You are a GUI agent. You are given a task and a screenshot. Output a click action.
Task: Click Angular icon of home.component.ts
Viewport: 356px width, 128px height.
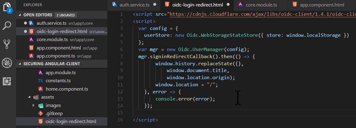pos(41,89)
